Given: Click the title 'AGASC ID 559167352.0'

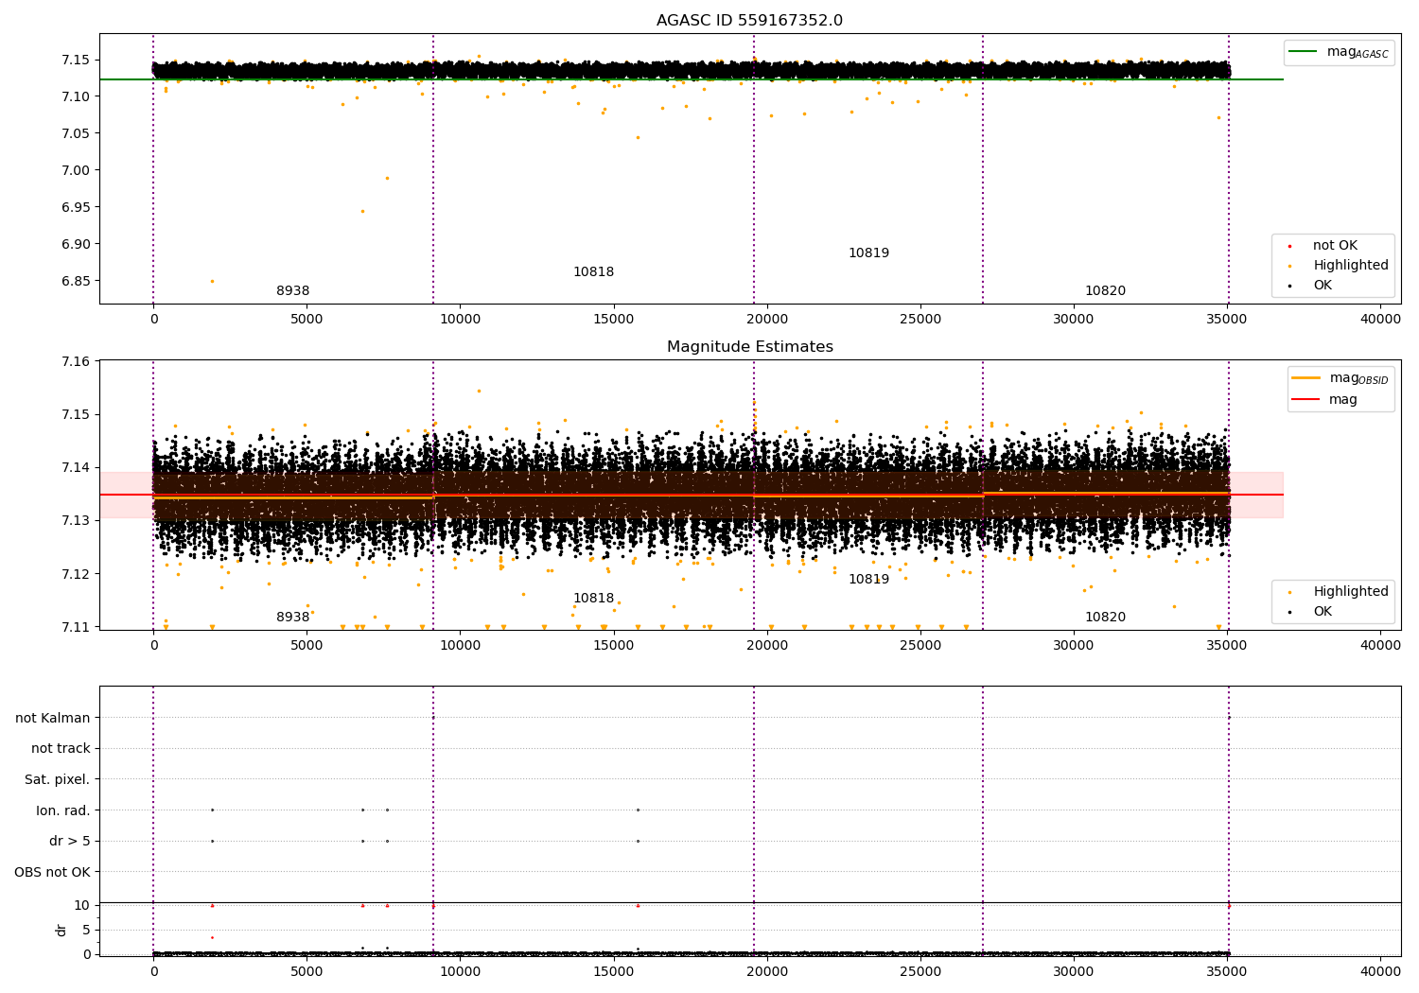Looking at the screenshot, I should click(x=749, y=21).
